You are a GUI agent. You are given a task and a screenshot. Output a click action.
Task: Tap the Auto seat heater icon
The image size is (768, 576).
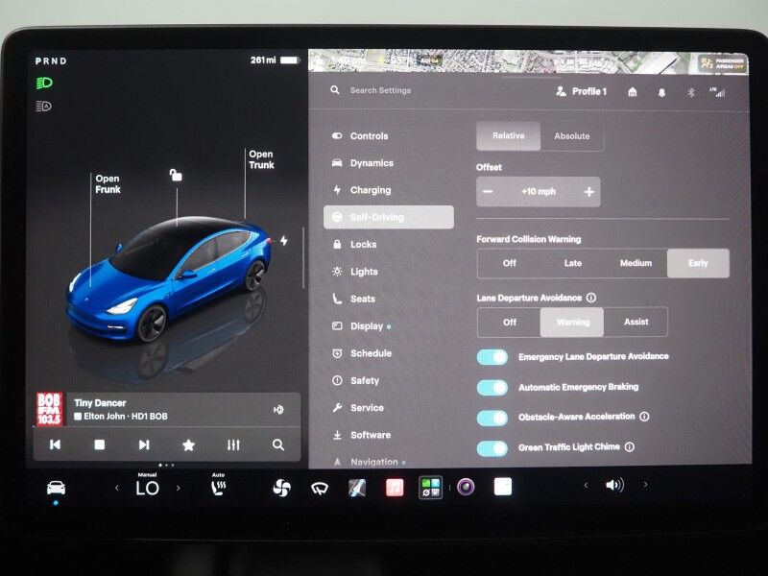pos(218,486)
